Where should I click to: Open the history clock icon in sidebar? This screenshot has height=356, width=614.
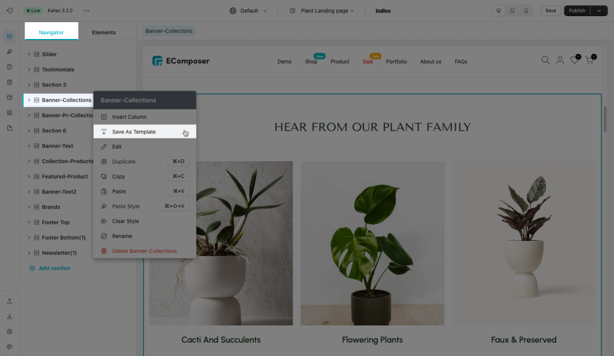click(10, 67)
